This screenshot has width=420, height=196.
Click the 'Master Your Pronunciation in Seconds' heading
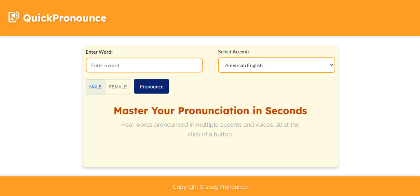pyautogui.click(x=210, y=111)
